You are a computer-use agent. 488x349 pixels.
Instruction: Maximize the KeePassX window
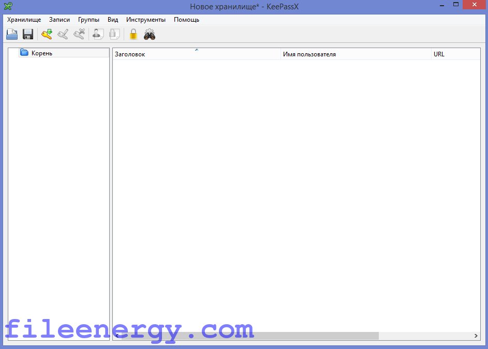456,5
